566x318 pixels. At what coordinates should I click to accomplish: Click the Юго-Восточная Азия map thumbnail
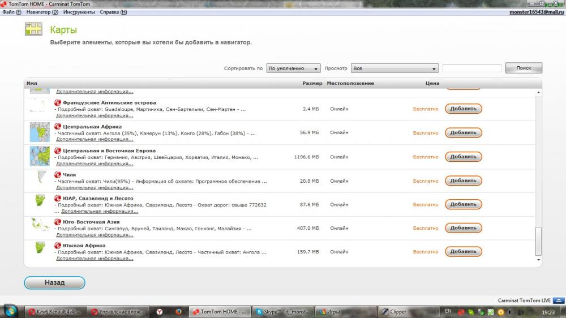40,224
